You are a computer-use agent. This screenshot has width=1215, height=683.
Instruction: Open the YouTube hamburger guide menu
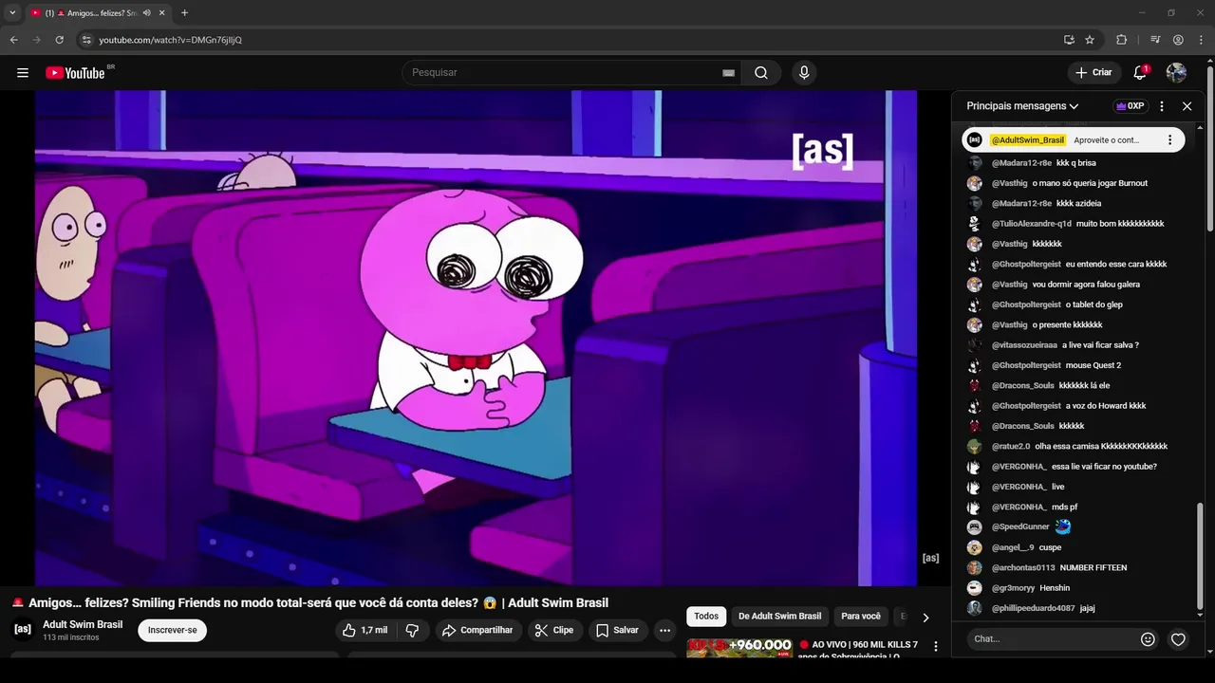click(x=23, y=73)
